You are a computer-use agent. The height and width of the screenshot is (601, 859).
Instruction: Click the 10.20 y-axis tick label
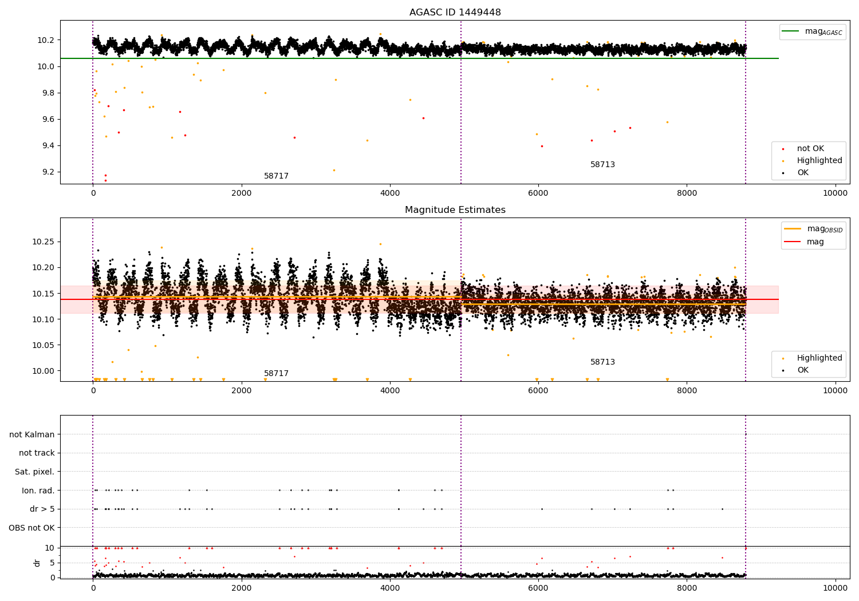click(x=44, y=267)
